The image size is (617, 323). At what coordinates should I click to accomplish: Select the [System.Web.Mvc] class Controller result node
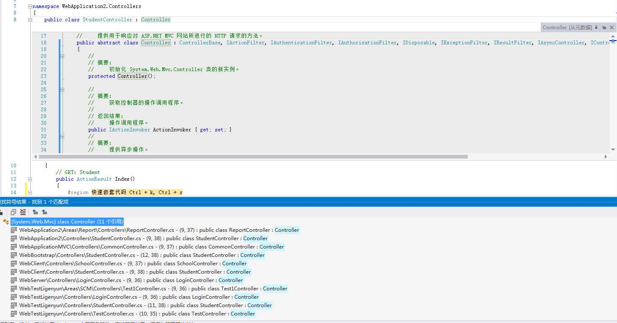(67, 222)
